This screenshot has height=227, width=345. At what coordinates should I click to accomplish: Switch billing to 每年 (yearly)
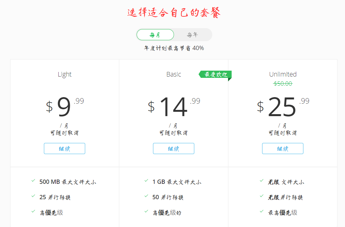193,34
